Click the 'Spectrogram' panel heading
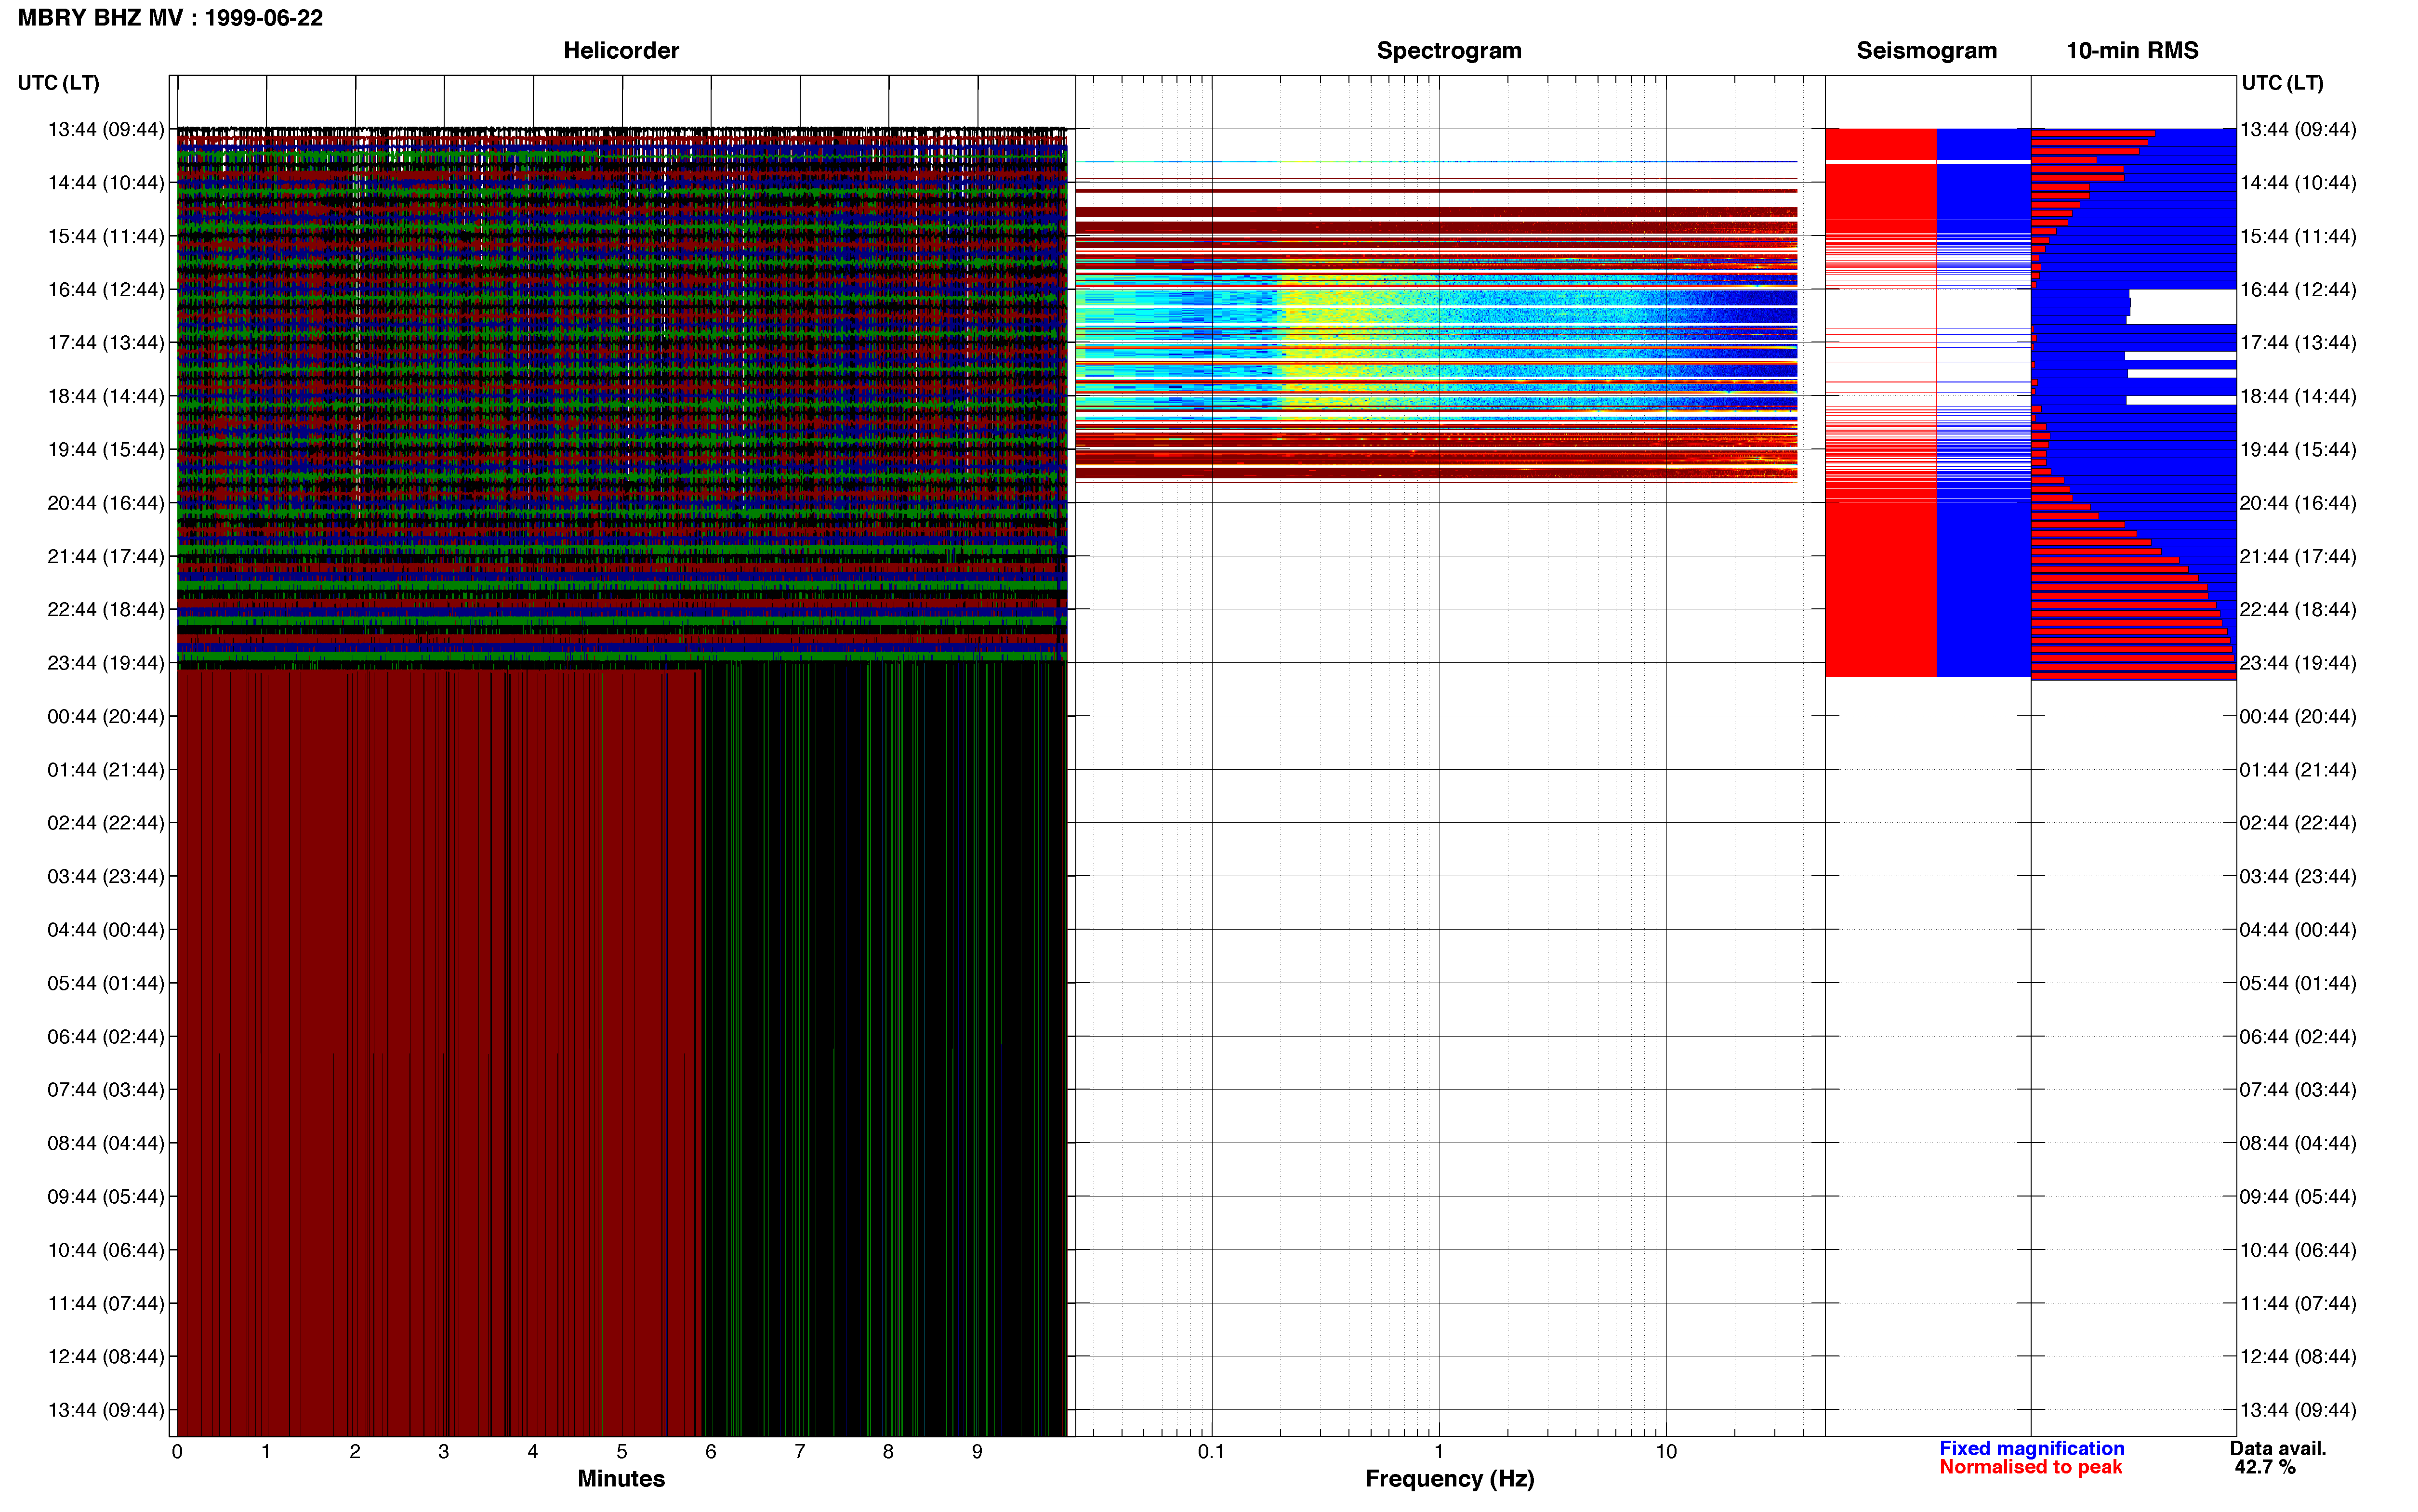The height and width of the screenshot is (1512, 2418). tap(1449, 51)
